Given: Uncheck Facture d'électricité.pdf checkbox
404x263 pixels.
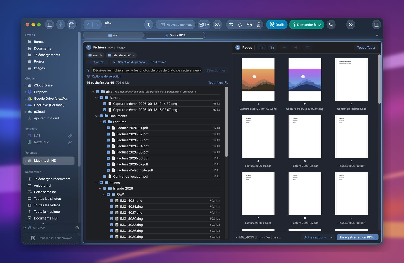Looking at the screenshot, I should click(108, 170).
